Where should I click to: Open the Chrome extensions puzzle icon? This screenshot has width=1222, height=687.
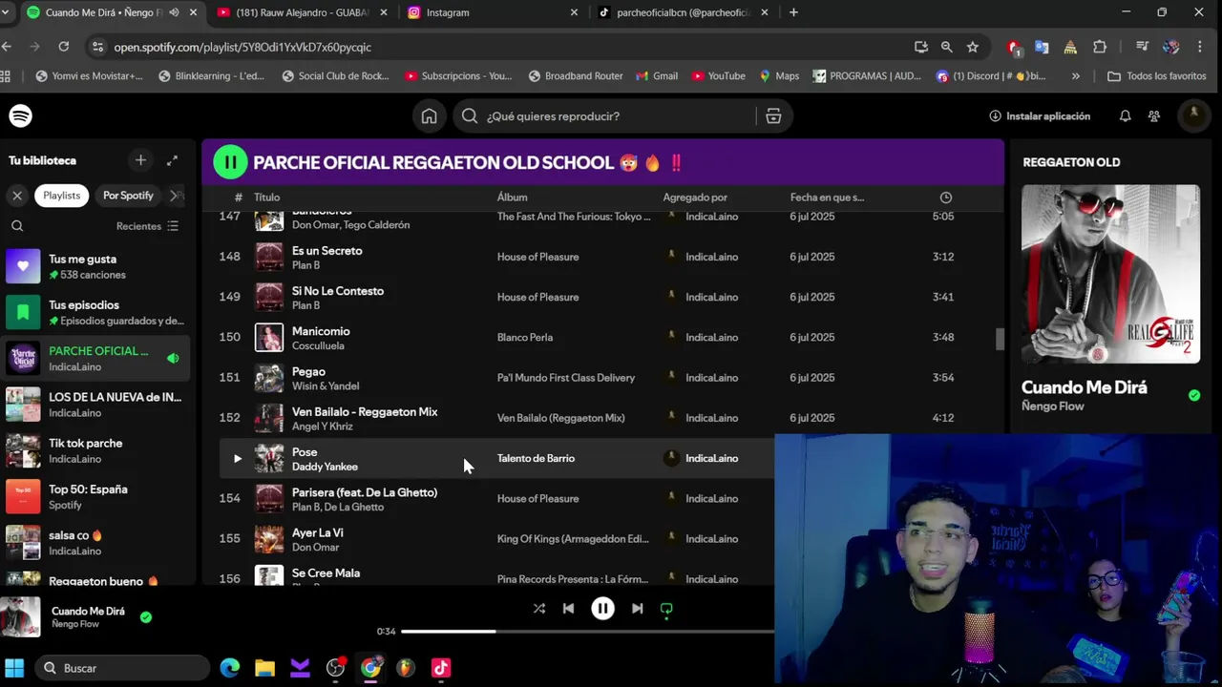pyautogui.click(x=1100, y=47)
